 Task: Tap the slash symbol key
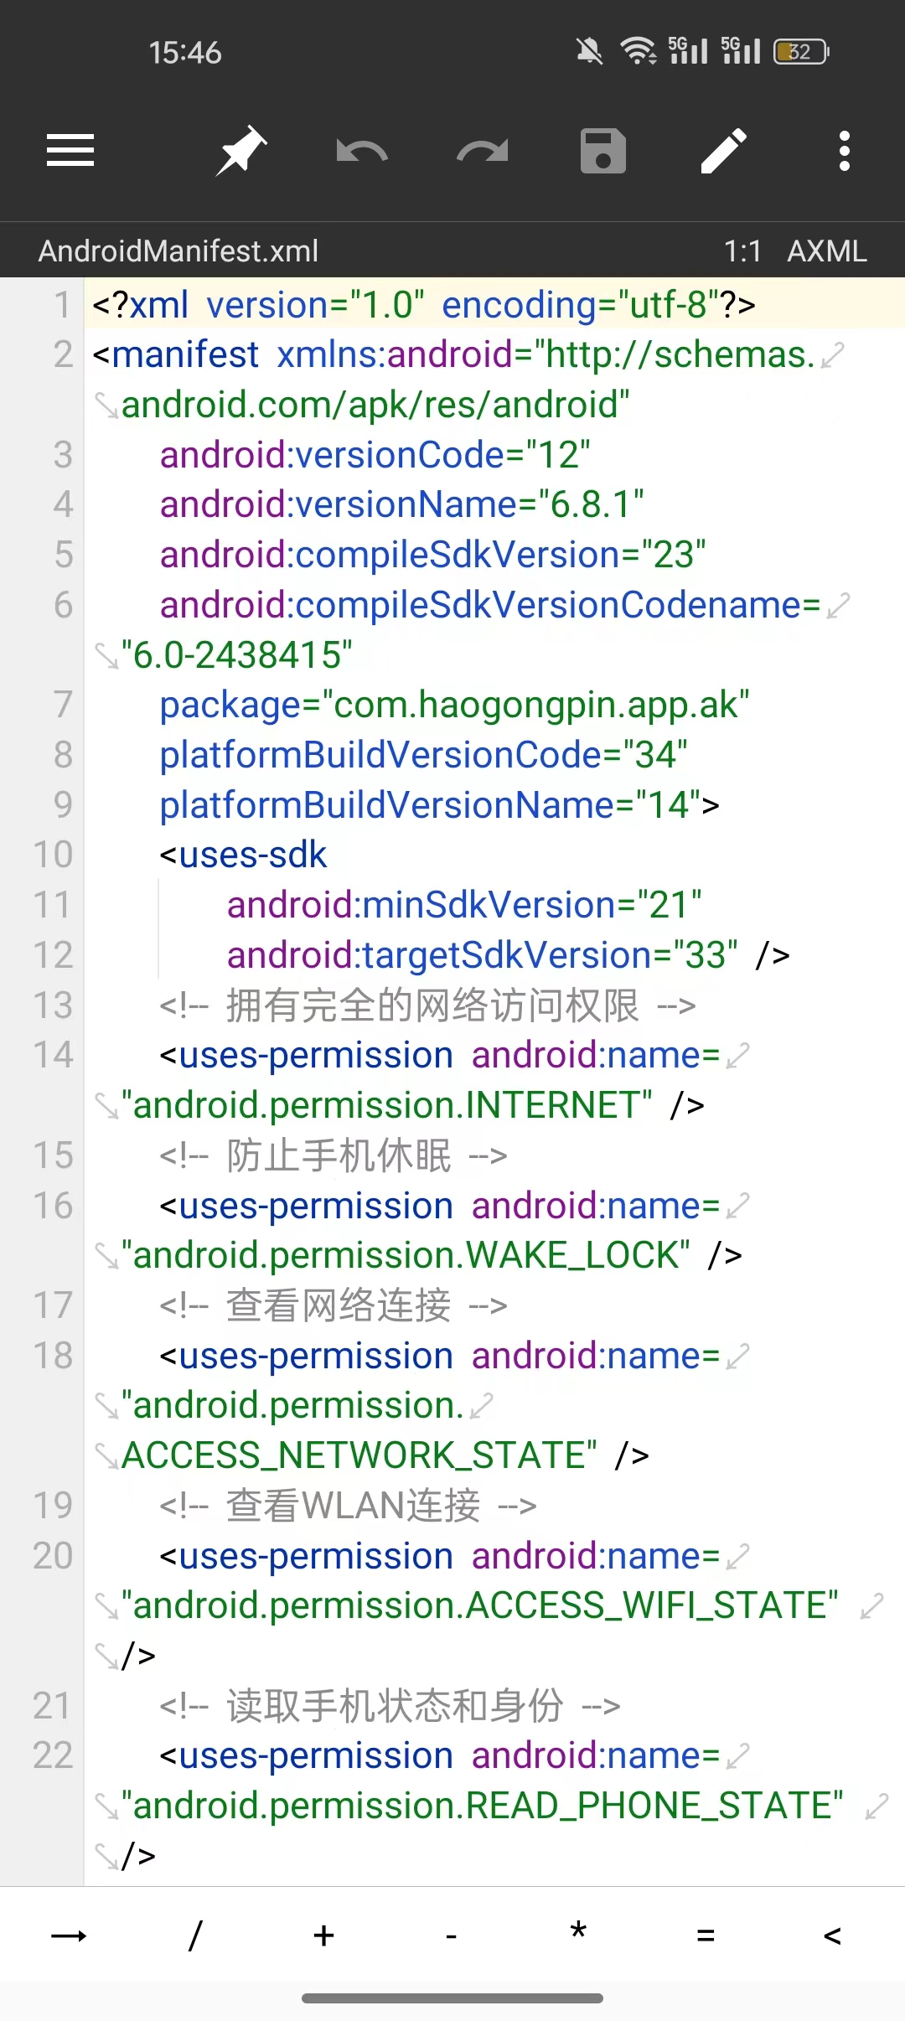(x=196, y=1935)
